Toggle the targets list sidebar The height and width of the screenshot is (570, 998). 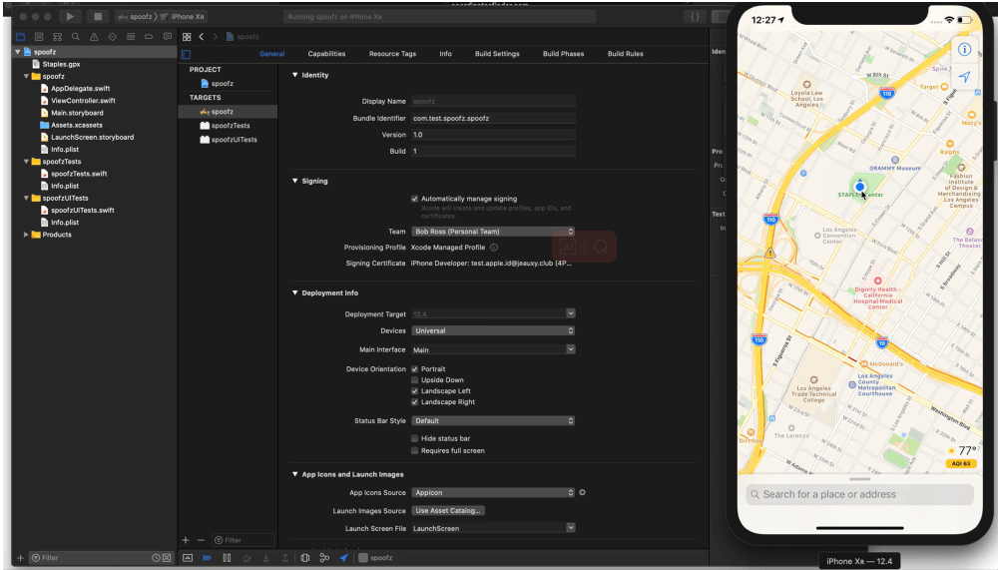186,54
